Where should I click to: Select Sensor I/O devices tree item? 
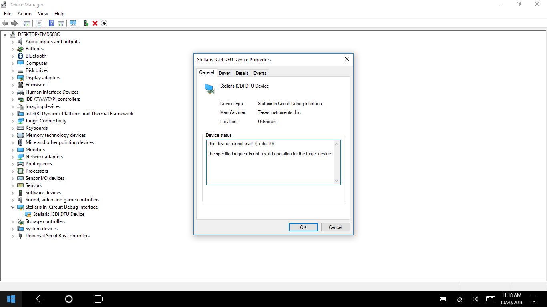[45, 178]
